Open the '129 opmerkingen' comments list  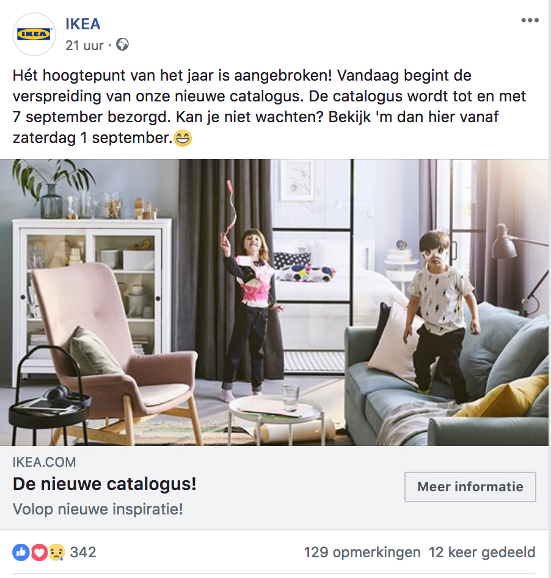[362, 552]
